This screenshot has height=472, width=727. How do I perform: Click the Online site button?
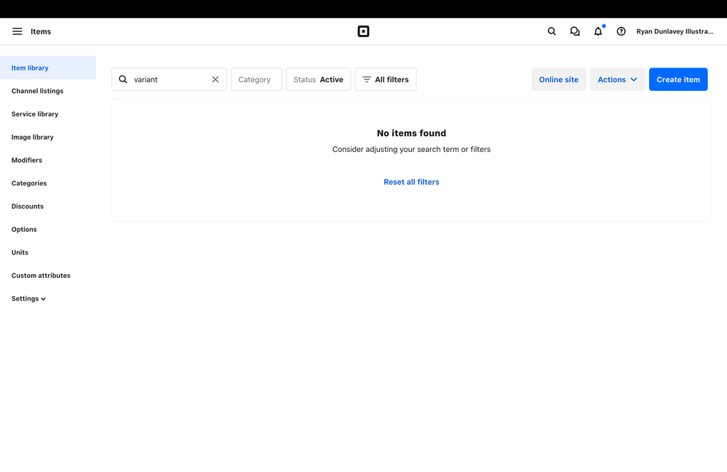pos(558,79)
